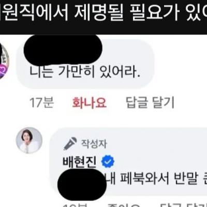
Task: Open 배현진's round profile photo
Action: (29, 140)
